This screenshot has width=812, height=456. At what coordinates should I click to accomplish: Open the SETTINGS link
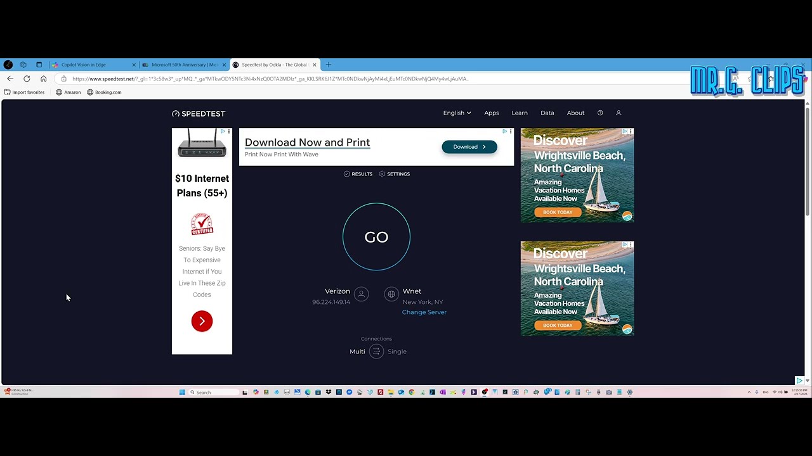point(394,174)
